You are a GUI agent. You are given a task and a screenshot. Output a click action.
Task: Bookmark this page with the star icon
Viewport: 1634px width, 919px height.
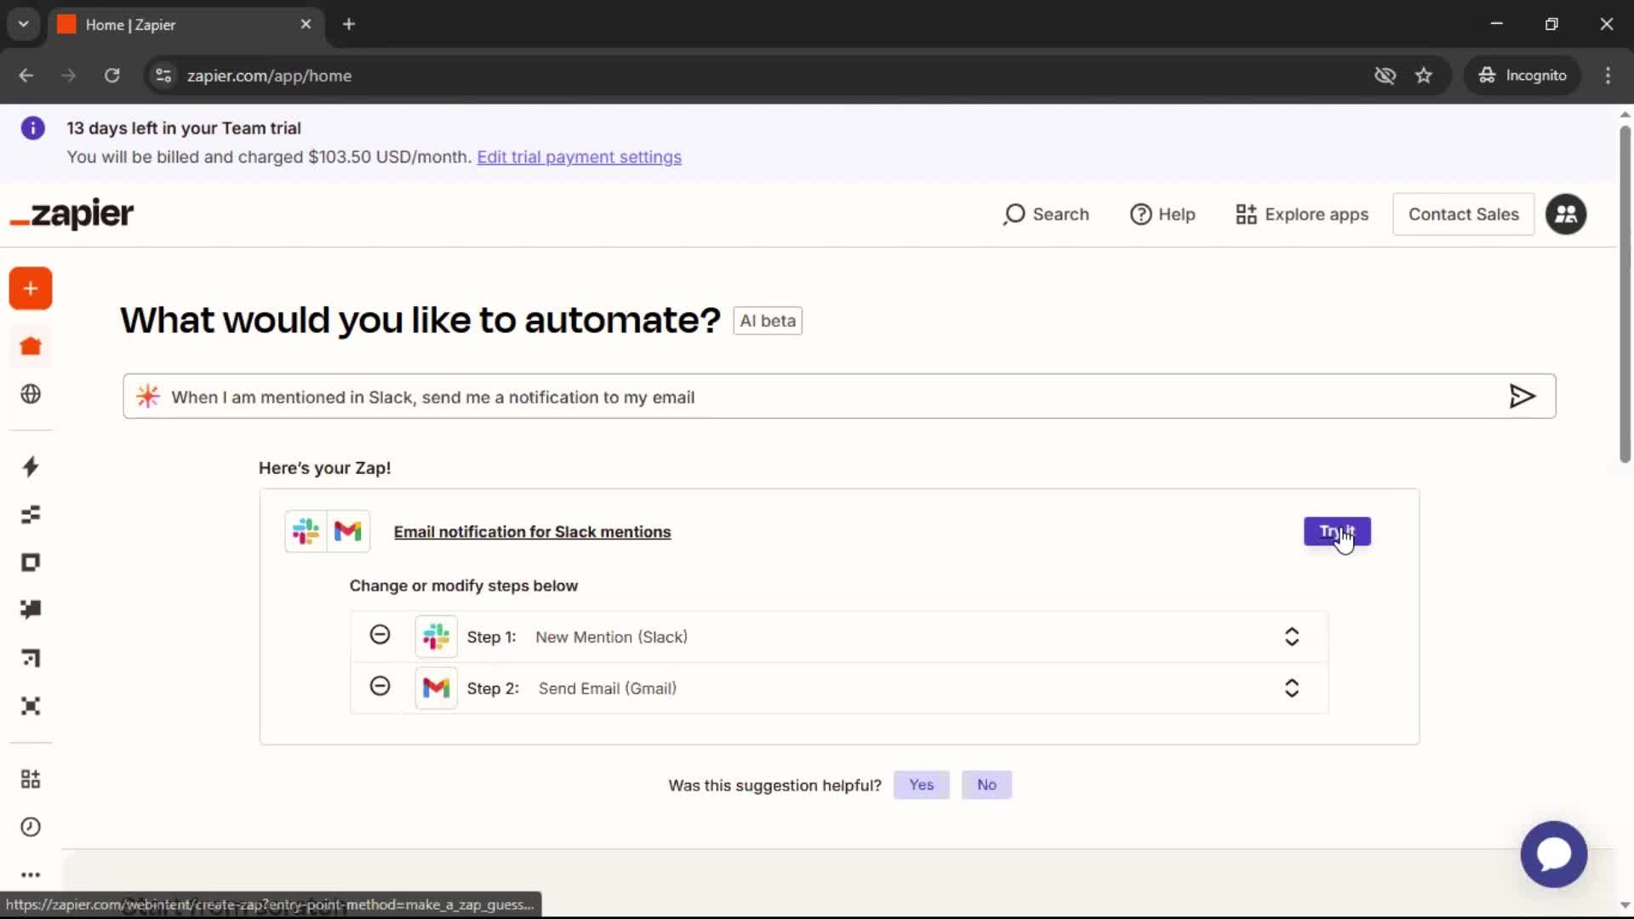pos(1424,76)
